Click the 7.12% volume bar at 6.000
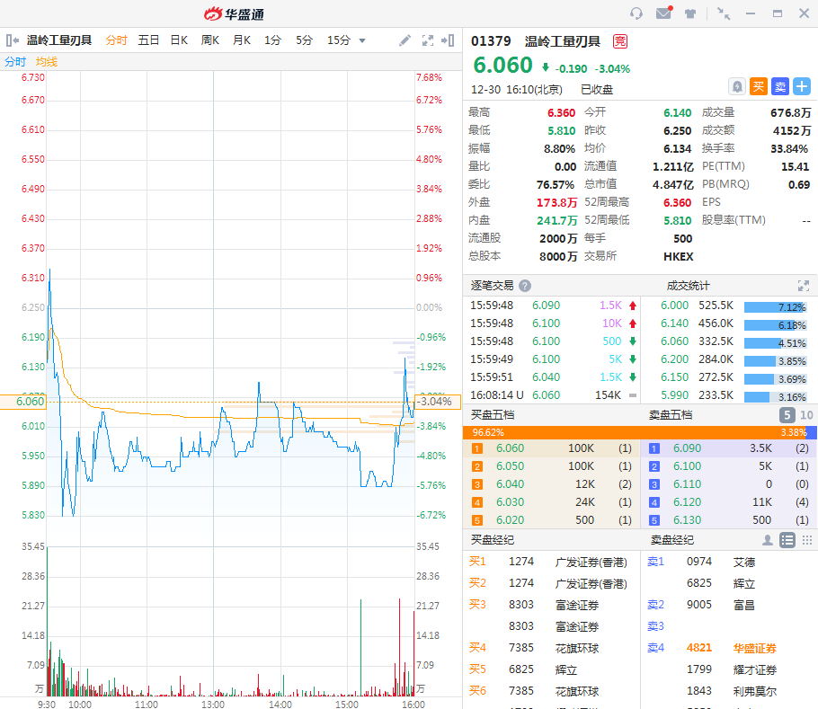The width and height of the screenshot is (818, 709). click(x=775, y=307)
